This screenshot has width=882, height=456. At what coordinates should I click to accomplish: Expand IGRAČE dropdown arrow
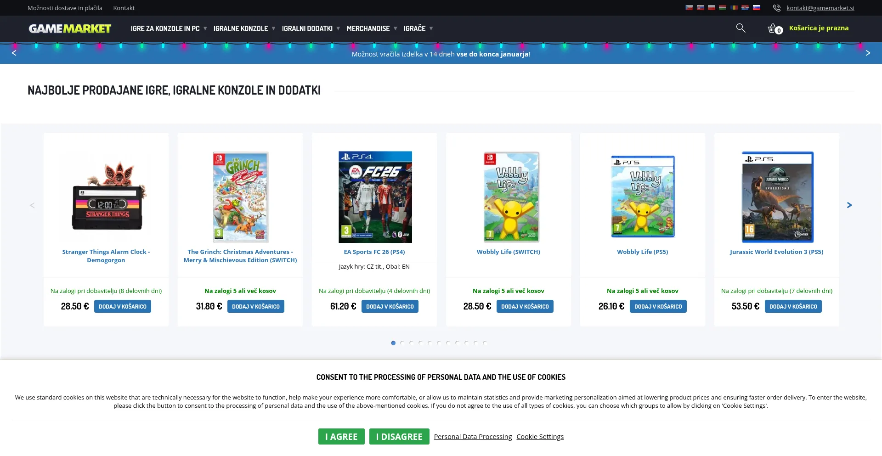431,28
